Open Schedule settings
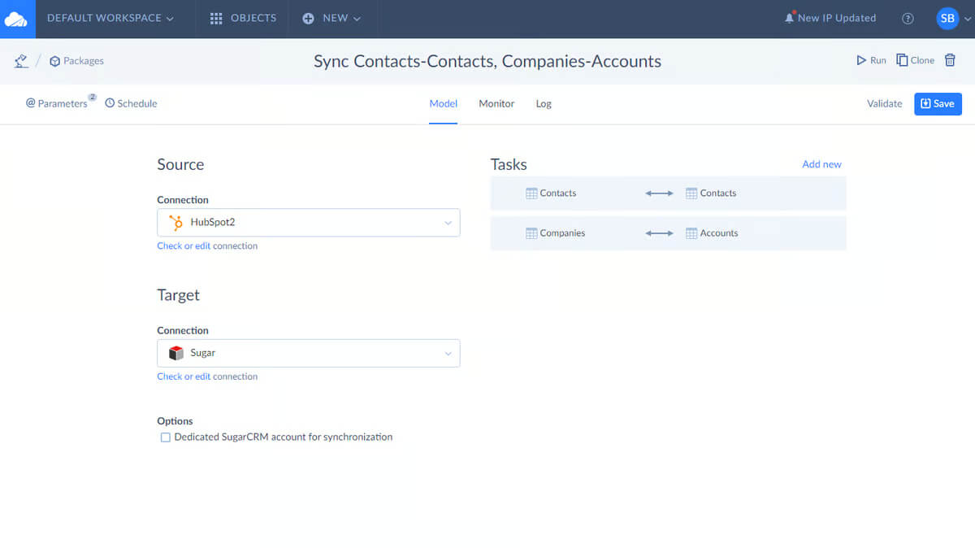 point(131,103)
